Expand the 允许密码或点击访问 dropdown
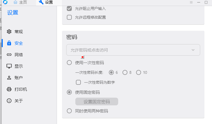 tap(133, 50)
